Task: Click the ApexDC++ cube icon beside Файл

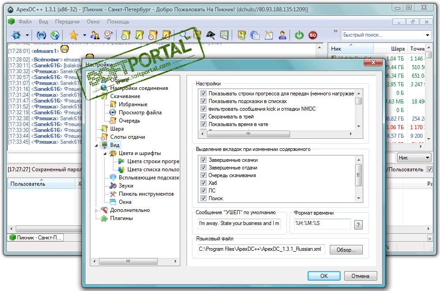Action: (11, 22)
